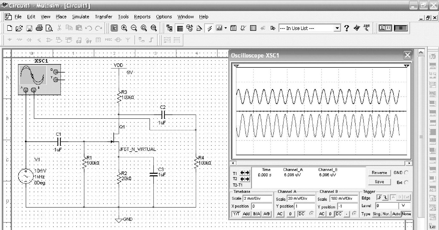Click the Channel A Y position field
Viewport: 439px width, 230px height.
[x=304, y=206]
